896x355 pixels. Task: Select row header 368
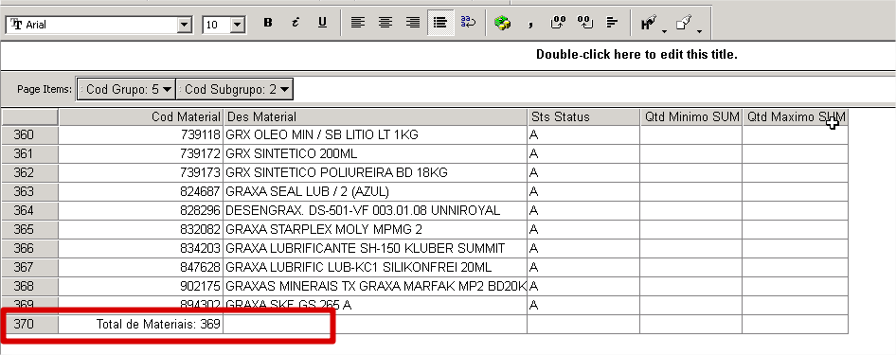coord(29,286)
